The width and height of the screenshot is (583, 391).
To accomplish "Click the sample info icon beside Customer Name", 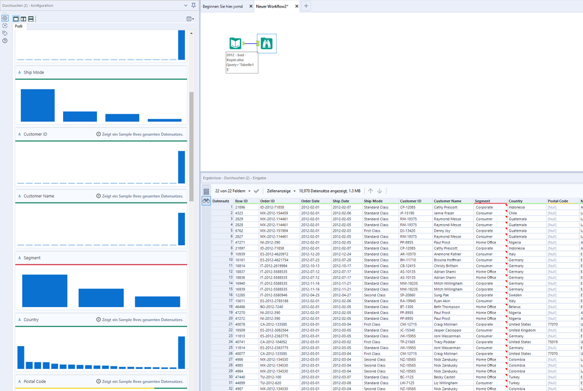I will pos(99,196).
